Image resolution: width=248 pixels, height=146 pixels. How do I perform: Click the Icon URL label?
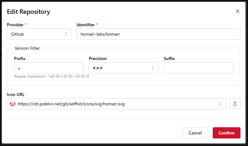(x=17, y=94)
